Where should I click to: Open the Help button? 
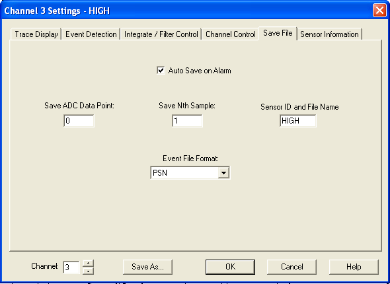point(354,267)
